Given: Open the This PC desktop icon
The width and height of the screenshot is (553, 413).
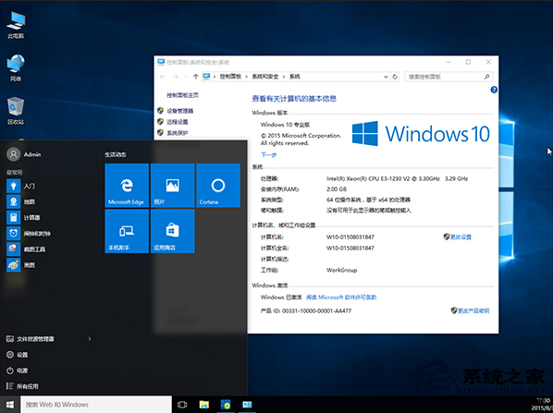Looking at the screenshot, I should 16,25.
